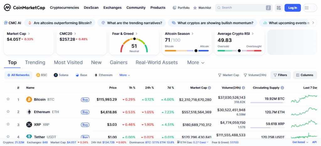Open the Get listed dropdown
The height and width of the screenshot is (146, 321).
[300, 142]
